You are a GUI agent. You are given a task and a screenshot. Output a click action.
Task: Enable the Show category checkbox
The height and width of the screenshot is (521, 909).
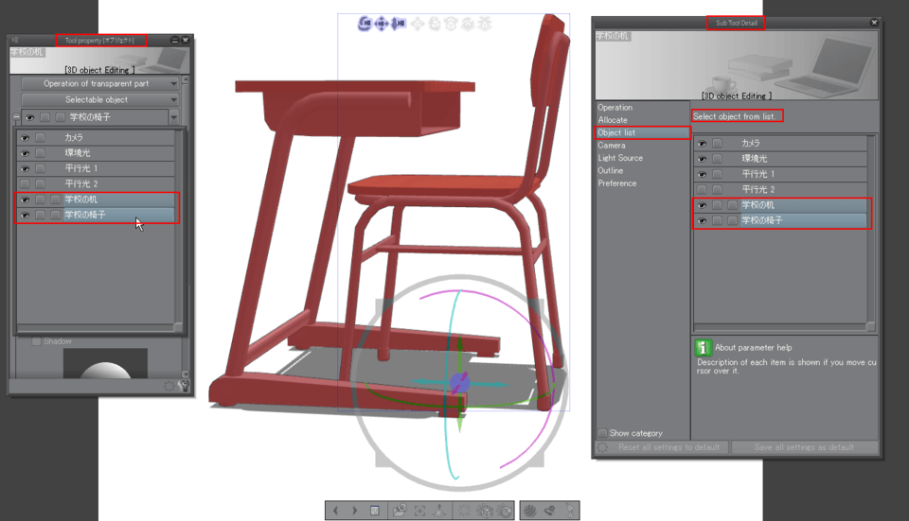(603, 433)
